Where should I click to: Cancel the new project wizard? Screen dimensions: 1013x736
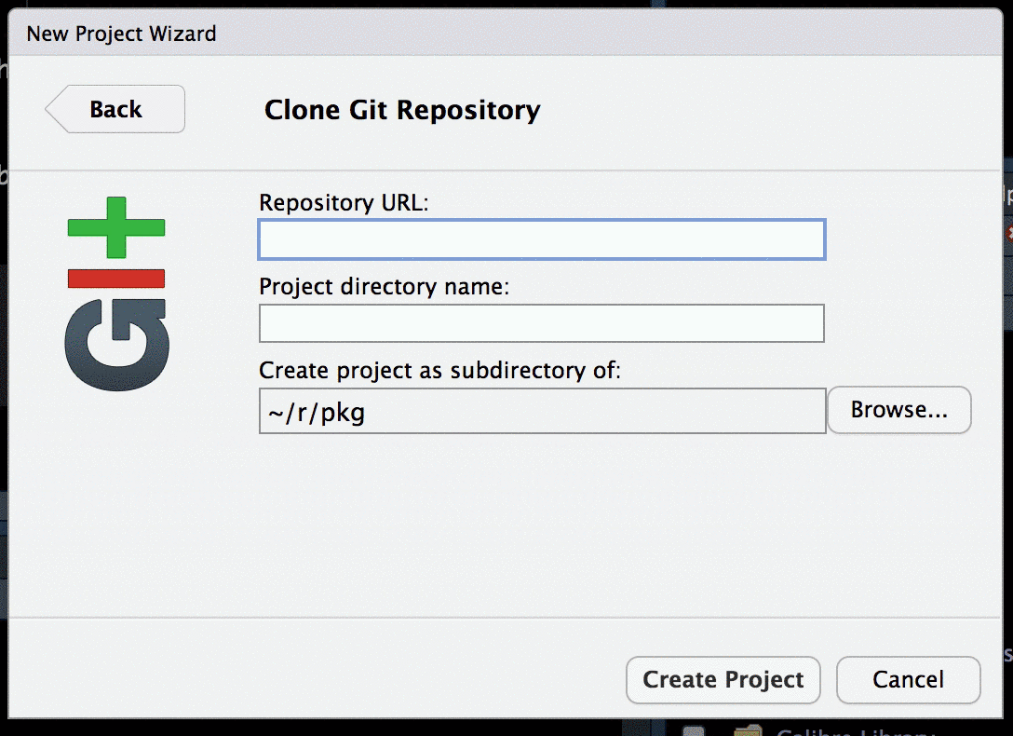coord(908,680)
